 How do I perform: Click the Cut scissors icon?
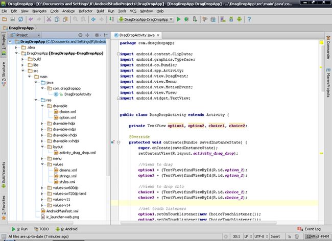[x=49, y=19]
